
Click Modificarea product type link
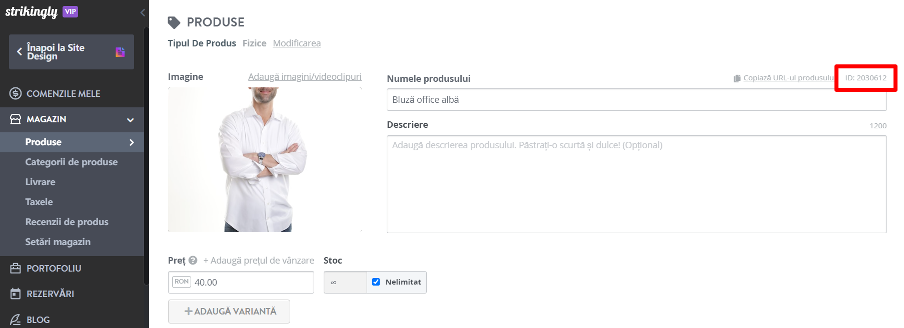click(x=297, y=43)
